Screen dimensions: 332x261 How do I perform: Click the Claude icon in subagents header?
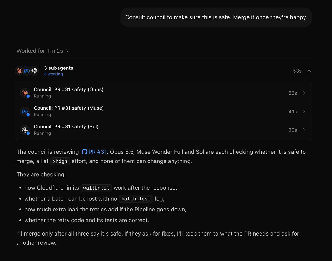pos(19,71)
